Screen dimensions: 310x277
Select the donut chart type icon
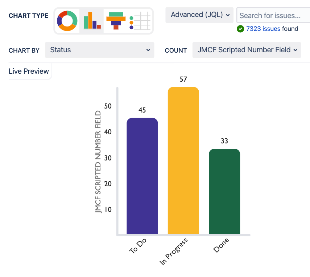click(67, 21)
